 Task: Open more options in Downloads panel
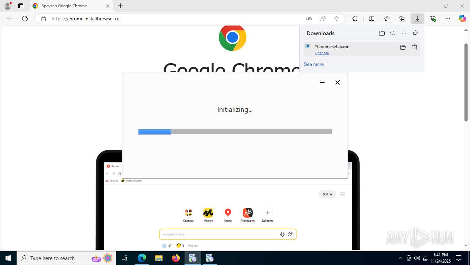coord(404,33)
